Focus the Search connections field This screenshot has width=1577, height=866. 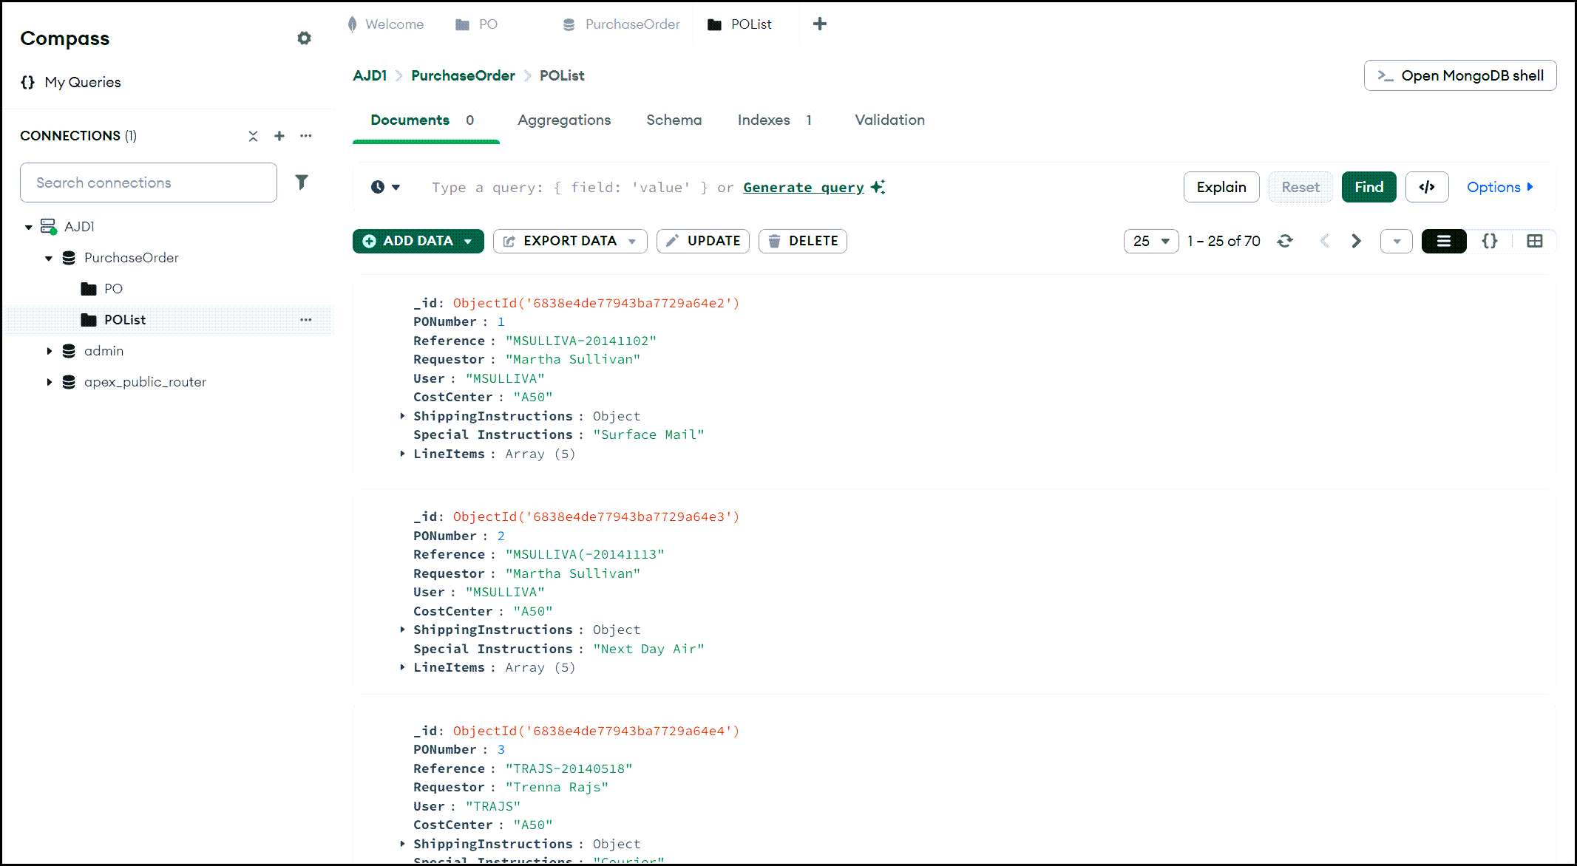click(x=149, y=183)
